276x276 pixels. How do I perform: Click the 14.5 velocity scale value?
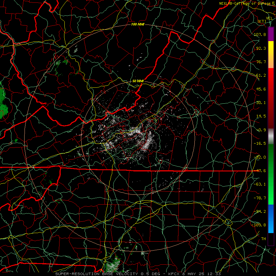click(x=261, y=116)
